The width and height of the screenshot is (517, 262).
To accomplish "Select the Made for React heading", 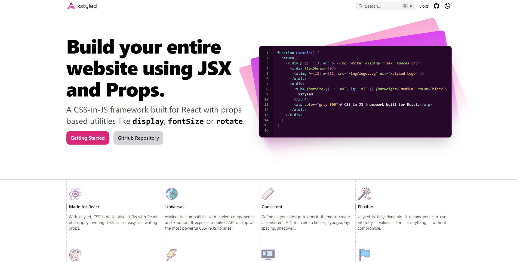I will (x=84, y=207).
